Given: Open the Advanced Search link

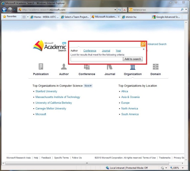Looking at the screenshot, I should pos(157,44).
